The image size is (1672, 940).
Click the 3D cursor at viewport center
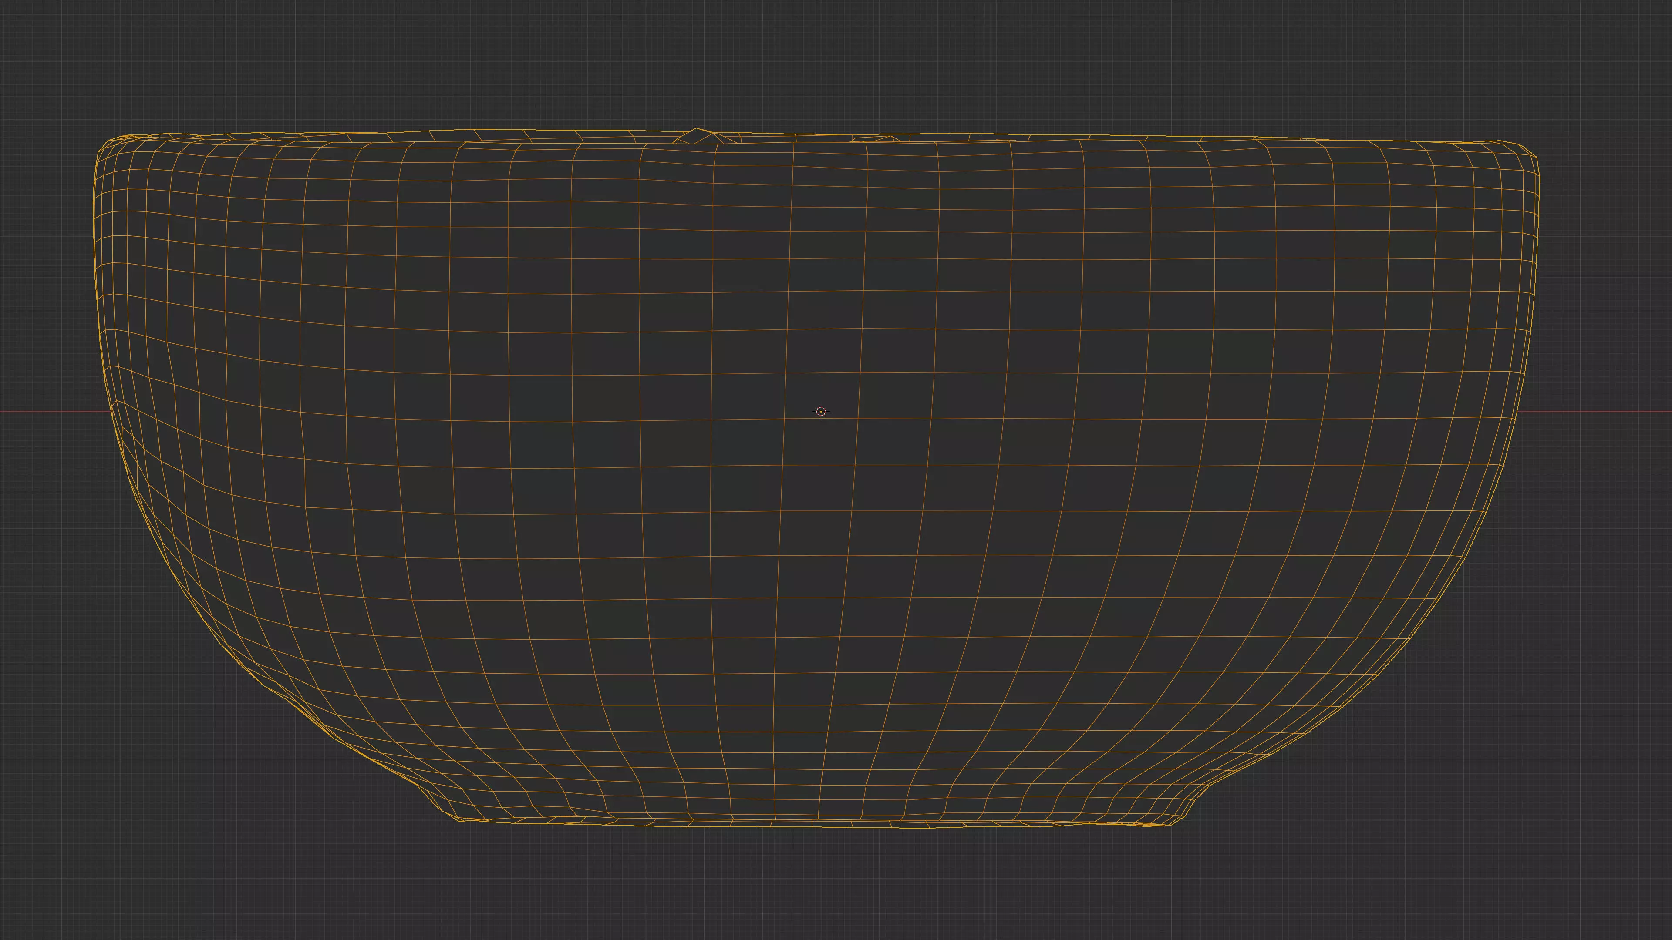tap(821, 411)
